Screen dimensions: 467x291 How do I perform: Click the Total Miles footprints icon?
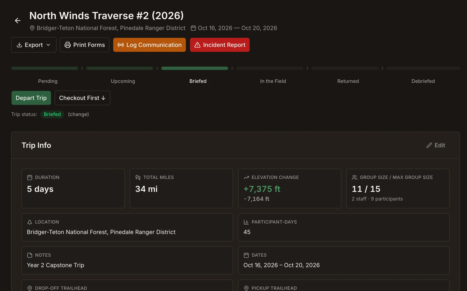point(138,178)
